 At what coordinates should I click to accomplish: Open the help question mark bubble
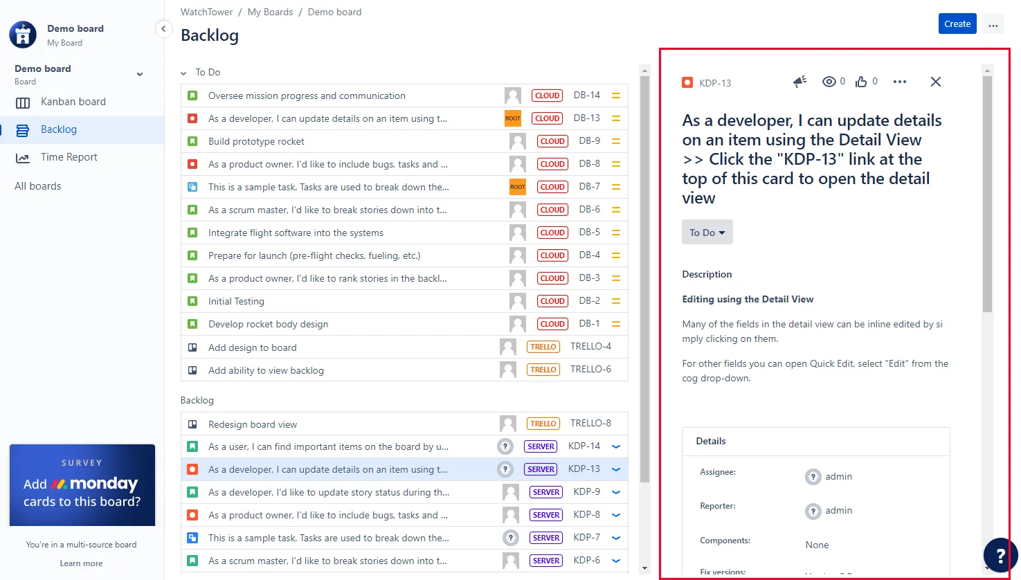1000,555
